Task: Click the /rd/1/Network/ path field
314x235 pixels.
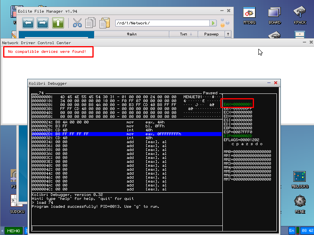Action: click(162, 23)
